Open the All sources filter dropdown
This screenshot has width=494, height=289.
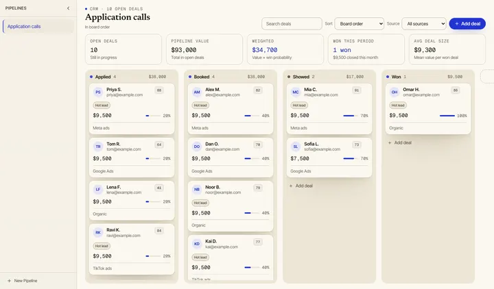[x=424, y=23]
